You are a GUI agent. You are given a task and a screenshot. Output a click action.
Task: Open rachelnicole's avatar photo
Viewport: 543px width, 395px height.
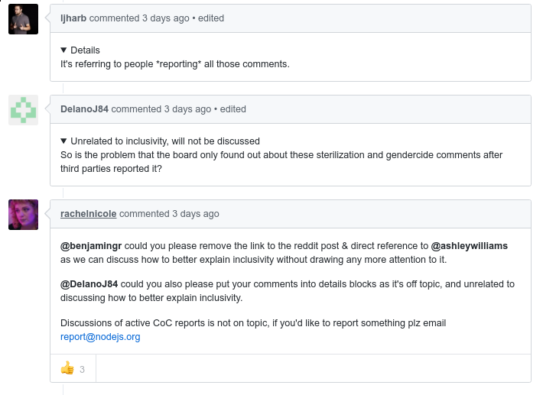click(23, 215)
